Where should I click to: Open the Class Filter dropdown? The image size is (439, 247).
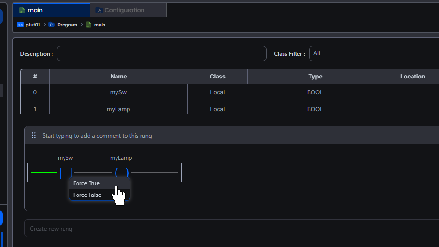tap(374, 53)
